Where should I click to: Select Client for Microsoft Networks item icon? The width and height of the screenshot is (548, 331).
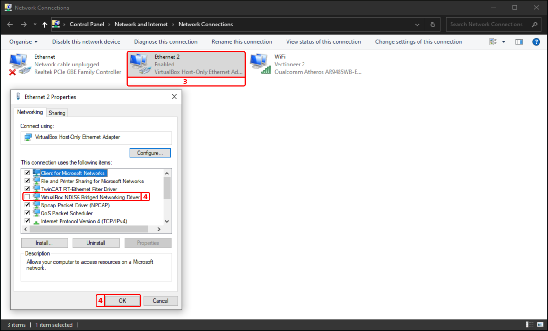pyautogui.click(x=36, y=173)
